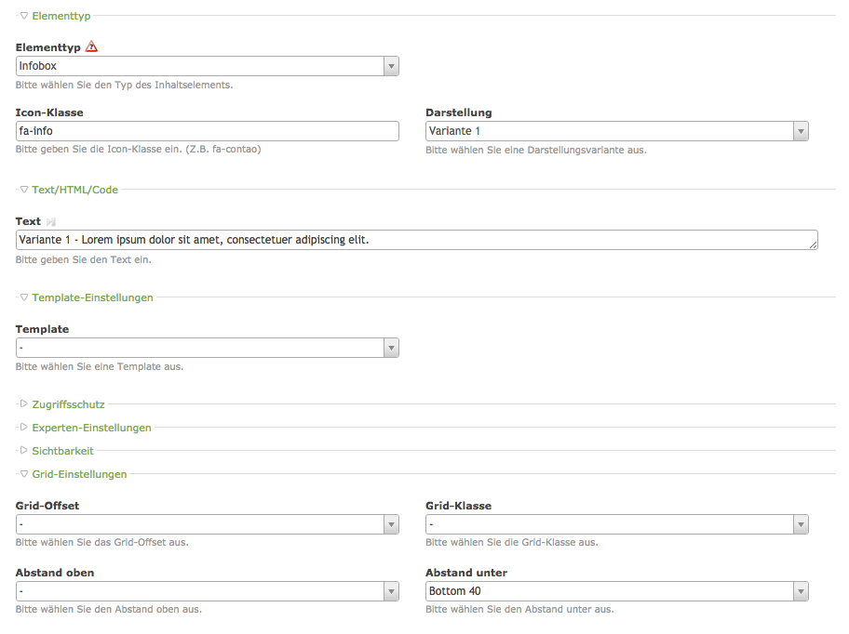Screen dimensions: 849x634
Task: Expand the Sichtbarkeit section
Action: point(62,451)
